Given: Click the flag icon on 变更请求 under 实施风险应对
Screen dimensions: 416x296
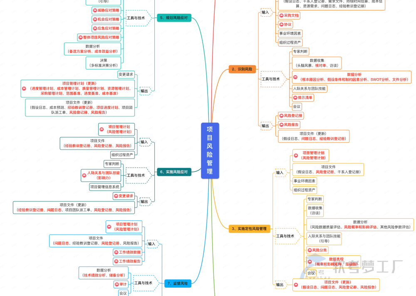Looking at the screenshot, I should 116,195.
